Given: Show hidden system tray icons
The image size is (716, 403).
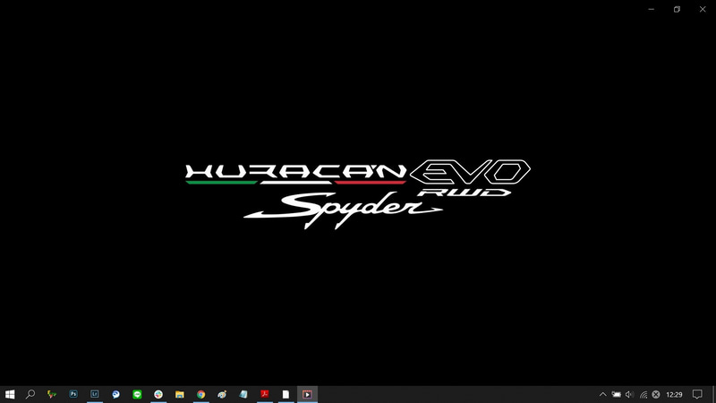Looking at the screenshot, I should point(602,394).
